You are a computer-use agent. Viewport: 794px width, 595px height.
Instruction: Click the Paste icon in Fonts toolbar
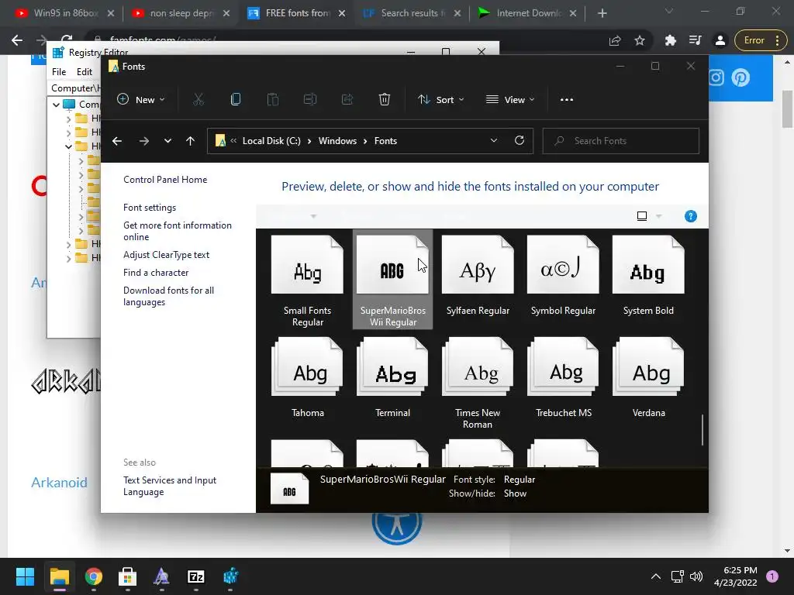tap(273, 100)
